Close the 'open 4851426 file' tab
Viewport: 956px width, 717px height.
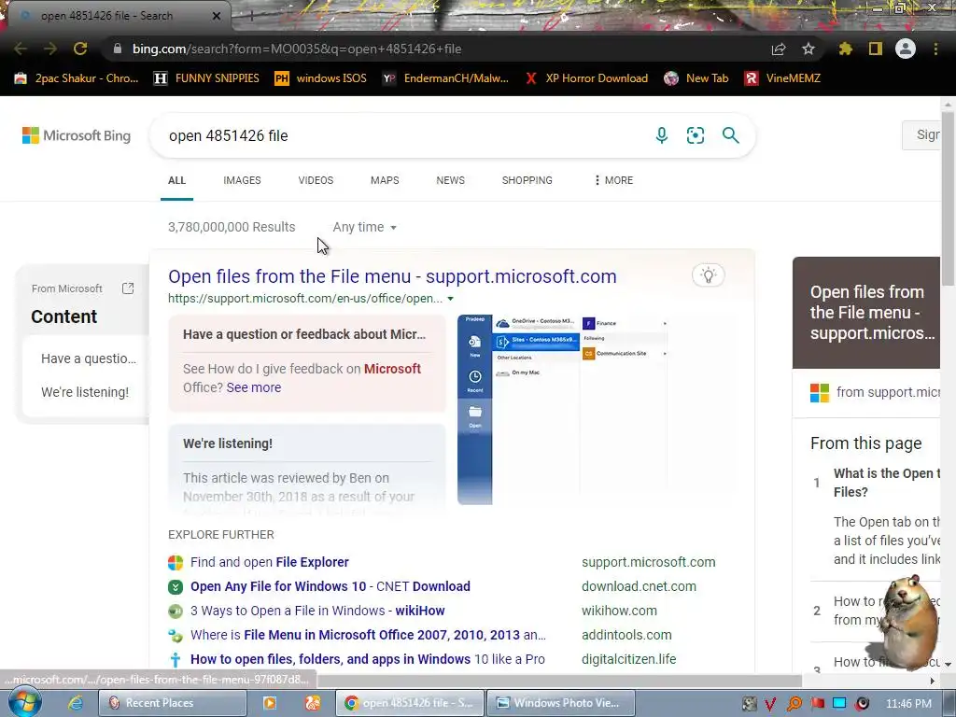217,16
